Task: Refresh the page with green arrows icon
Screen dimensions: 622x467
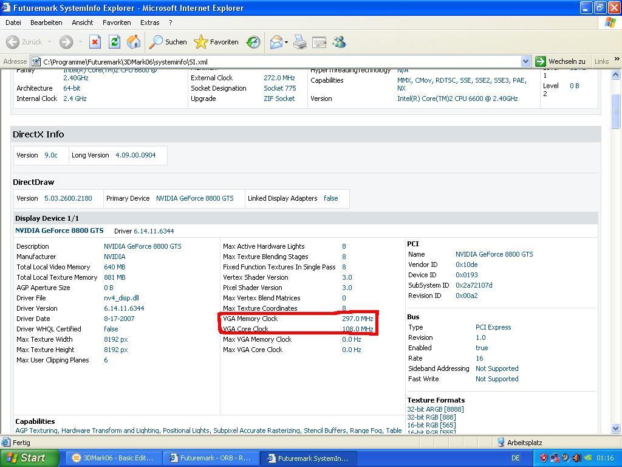Action: (114, 42)
